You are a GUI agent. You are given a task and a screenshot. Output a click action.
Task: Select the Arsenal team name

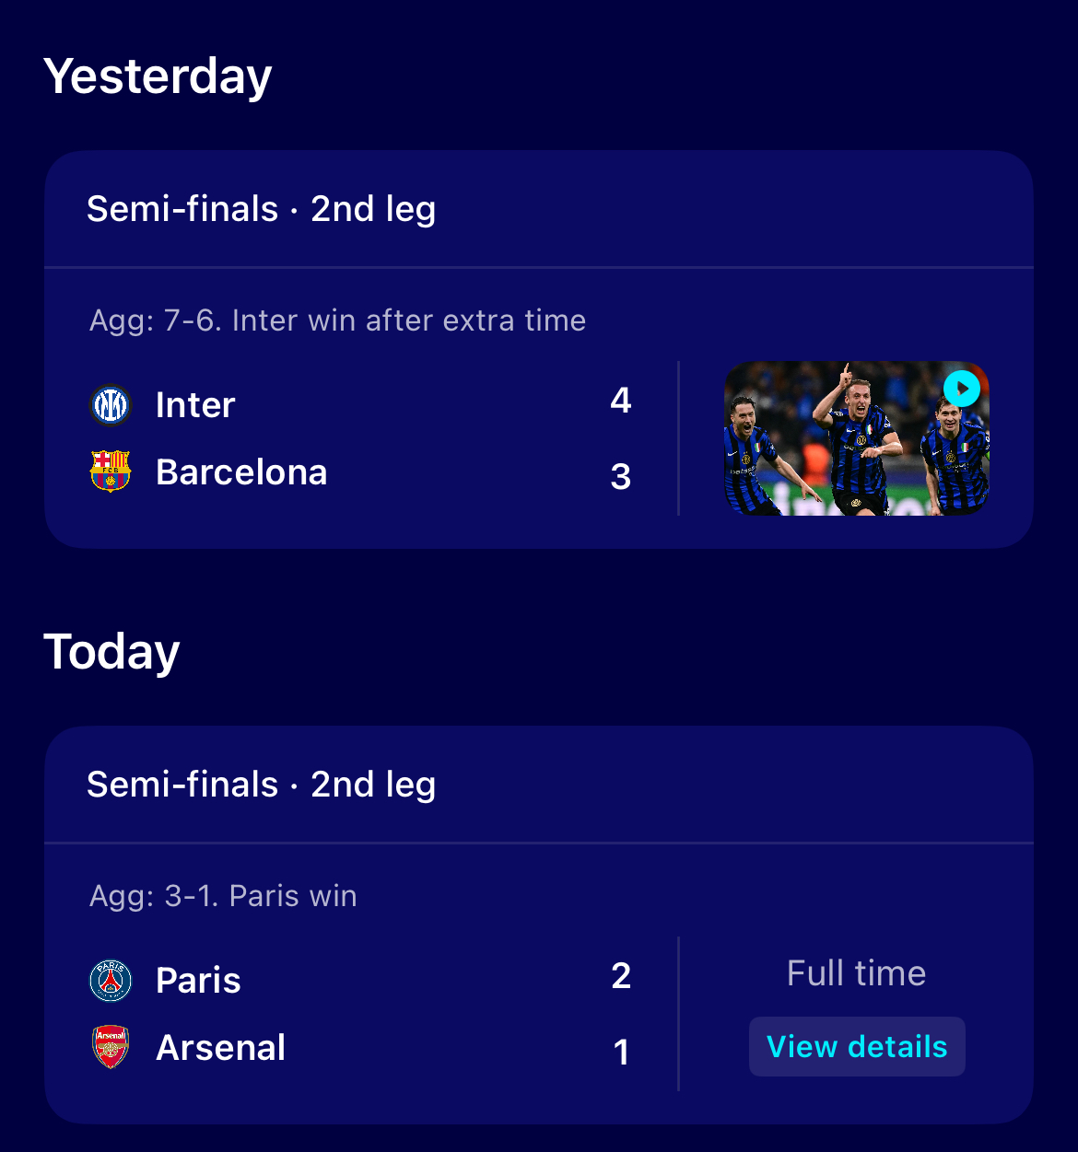pyautogui.click(x=221, y=1048)
